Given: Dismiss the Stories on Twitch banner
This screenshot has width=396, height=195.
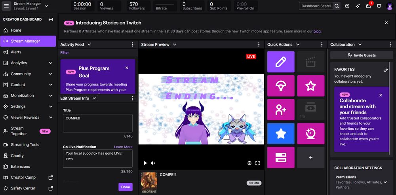Looking at the screenshot, I should [386, 23].
